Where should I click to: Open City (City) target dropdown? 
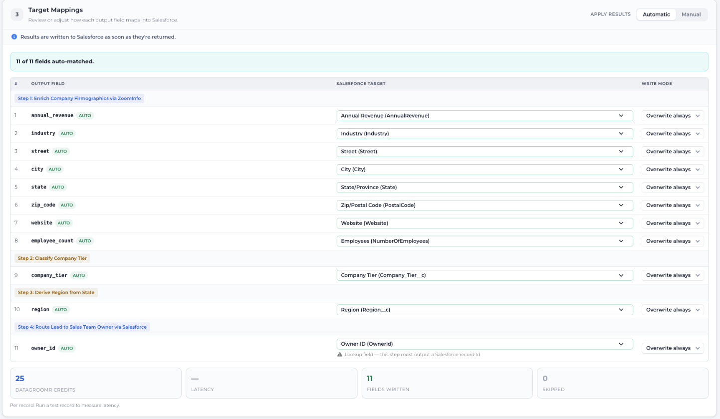[x=485, y=170]
